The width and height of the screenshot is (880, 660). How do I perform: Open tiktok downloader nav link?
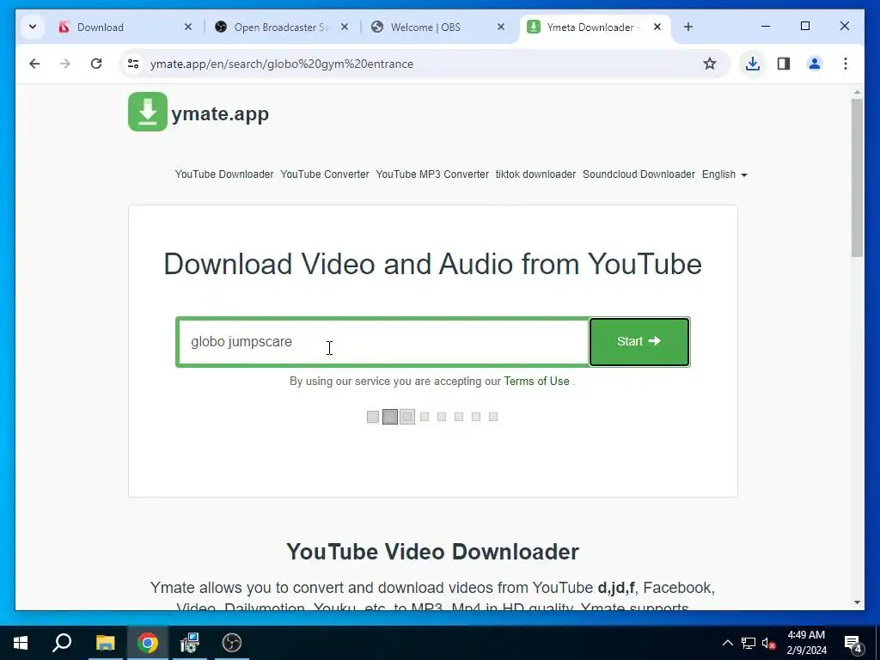(535, 174)
